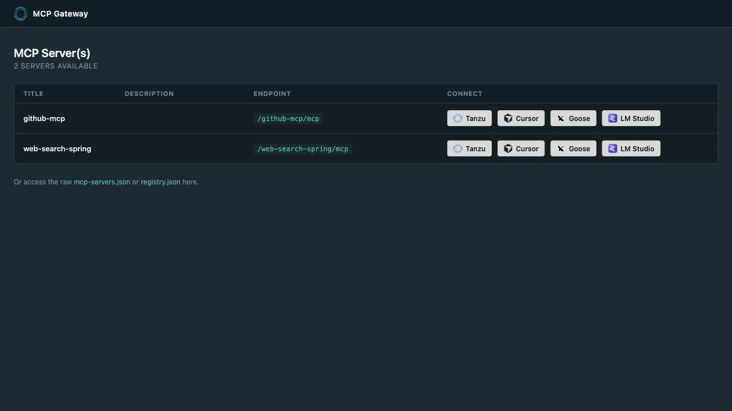Screen dimensions: 732x411
Task: Click the web-search-spring server title
Action: (x=57, y=148)
